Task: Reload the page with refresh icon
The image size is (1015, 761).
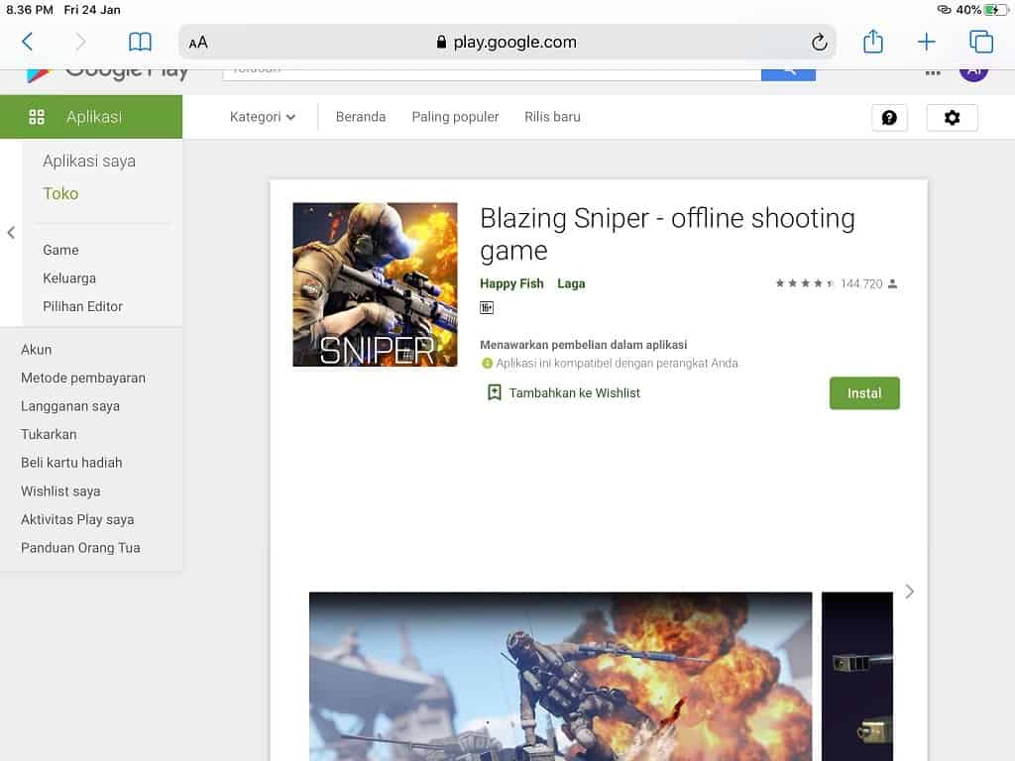Action: coord(819,42)
